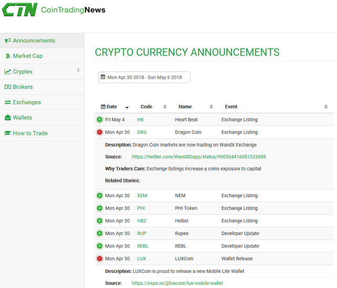Expand the Cryptex submenu chevron
The image size is (337, 288).
tap(78, 70)
